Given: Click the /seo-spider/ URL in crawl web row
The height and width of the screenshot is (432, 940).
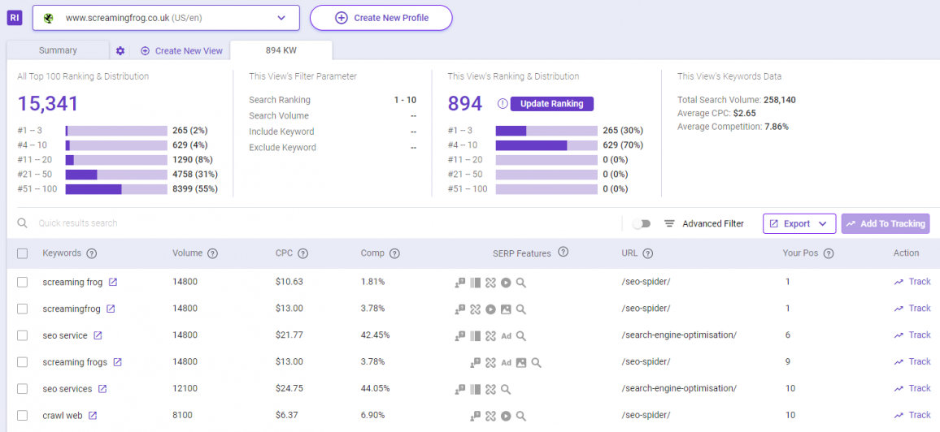Looking at the screenshot, I should pos(646,415).
